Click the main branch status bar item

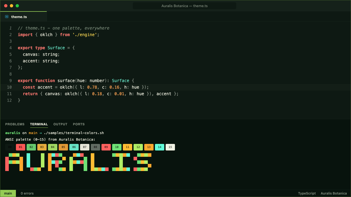click(8, 193)
